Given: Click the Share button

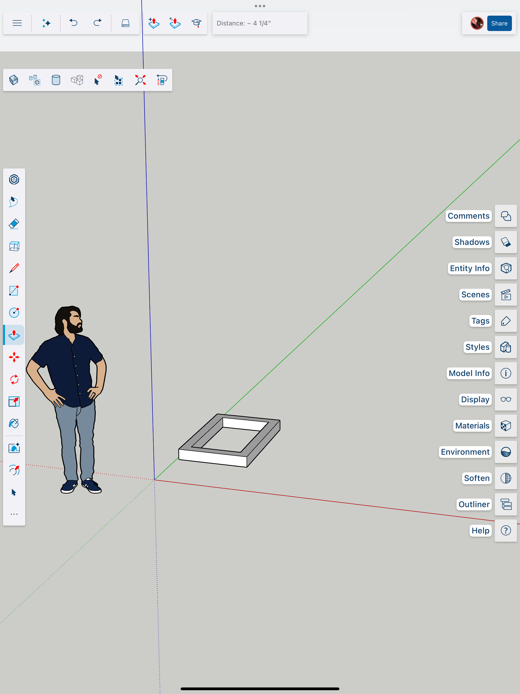Looking at the screenshot, I should click(x=499, y=23).
